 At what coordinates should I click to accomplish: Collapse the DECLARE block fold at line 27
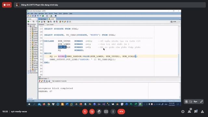pyautogui.click(x=43, y=41)
